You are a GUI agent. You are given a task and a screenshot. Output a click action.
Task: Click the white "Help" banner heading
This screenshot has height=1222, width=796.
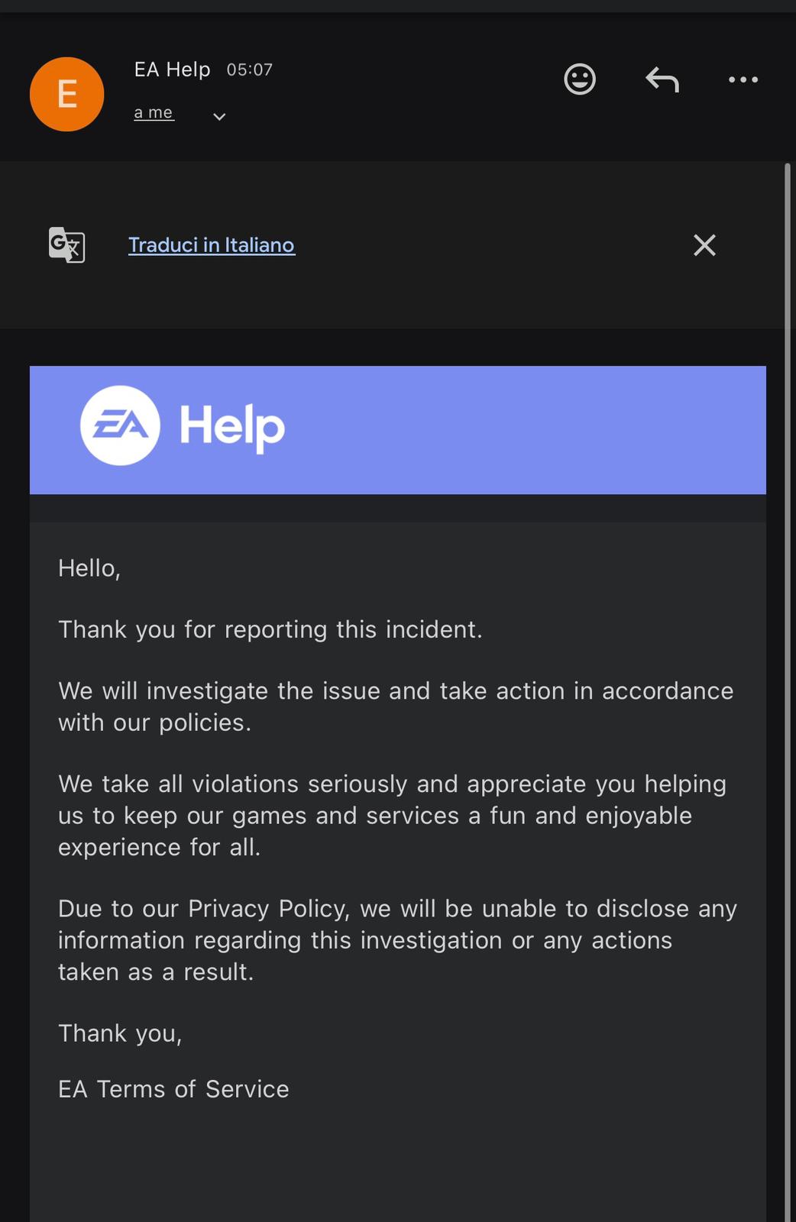(232, 426)
